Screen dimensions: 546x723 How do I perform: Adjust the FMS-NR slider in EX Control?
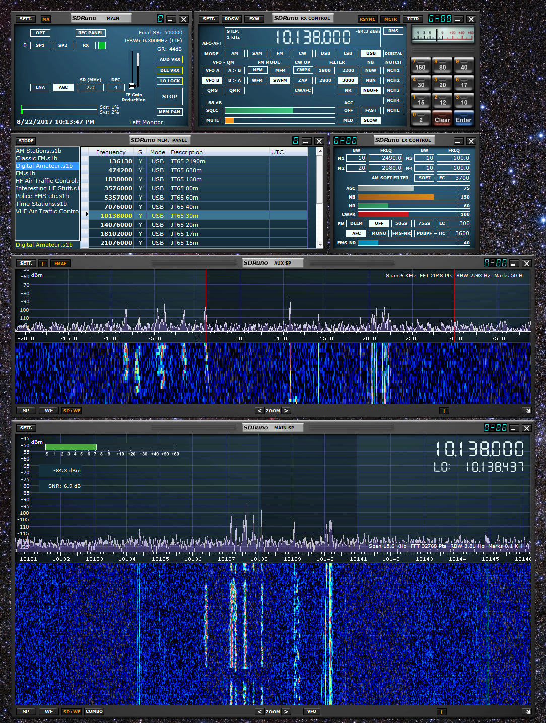point(408,243)
